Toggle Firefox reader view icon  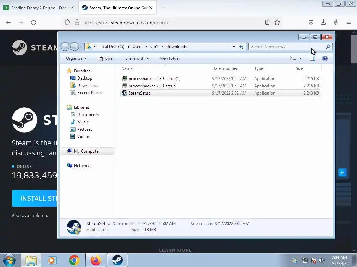tap(267, 22)
